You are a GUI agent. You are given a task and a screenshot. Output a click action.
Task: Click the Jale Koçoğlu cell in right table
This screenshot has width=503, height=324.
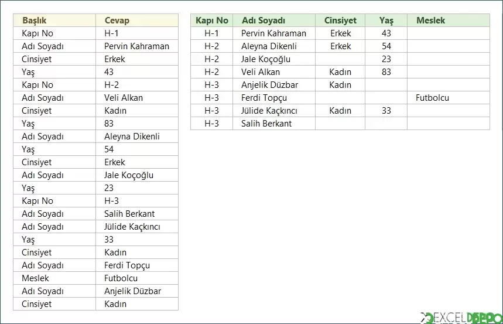click(274, 59)
